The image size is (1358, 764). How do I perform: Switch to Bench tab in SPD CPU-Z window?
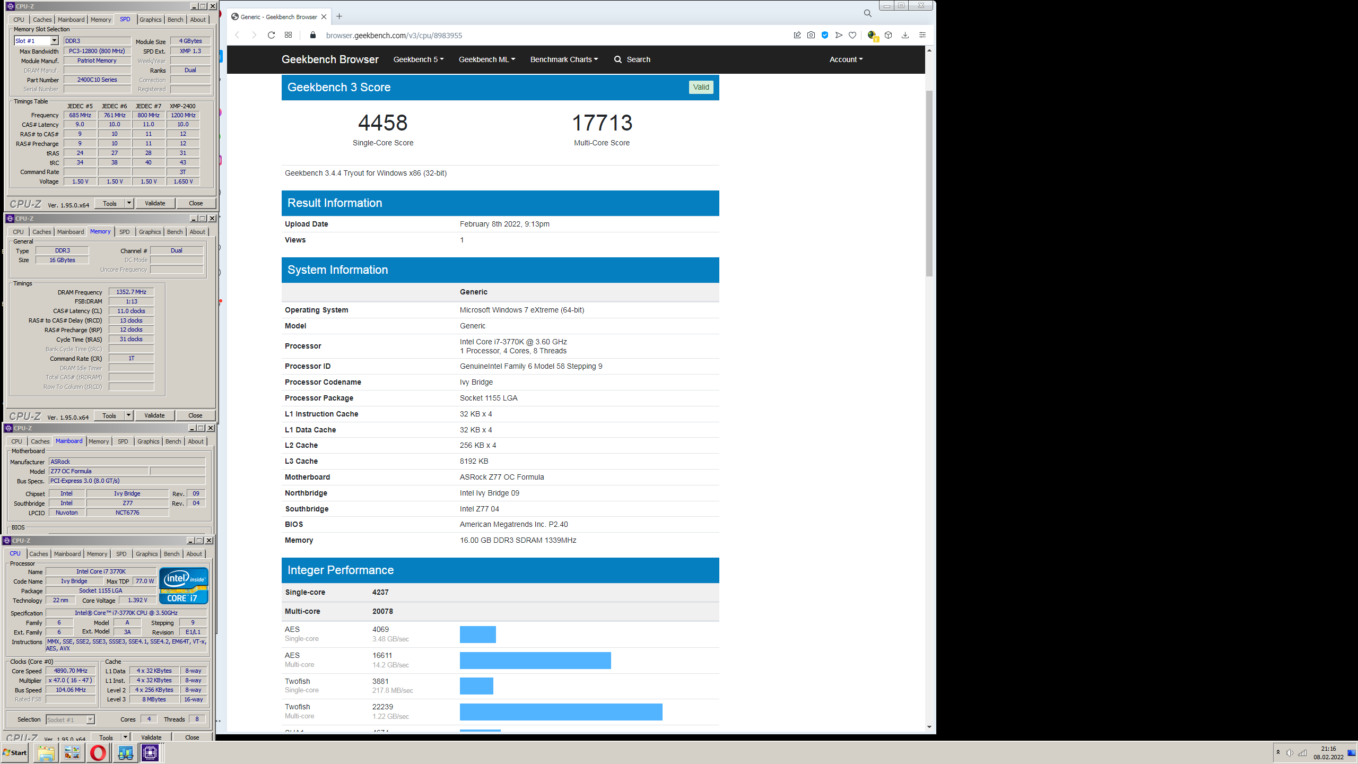(x=176, y=20)
